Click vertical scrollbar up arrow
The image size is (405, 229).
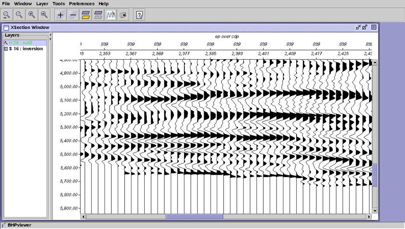[375, 63]
